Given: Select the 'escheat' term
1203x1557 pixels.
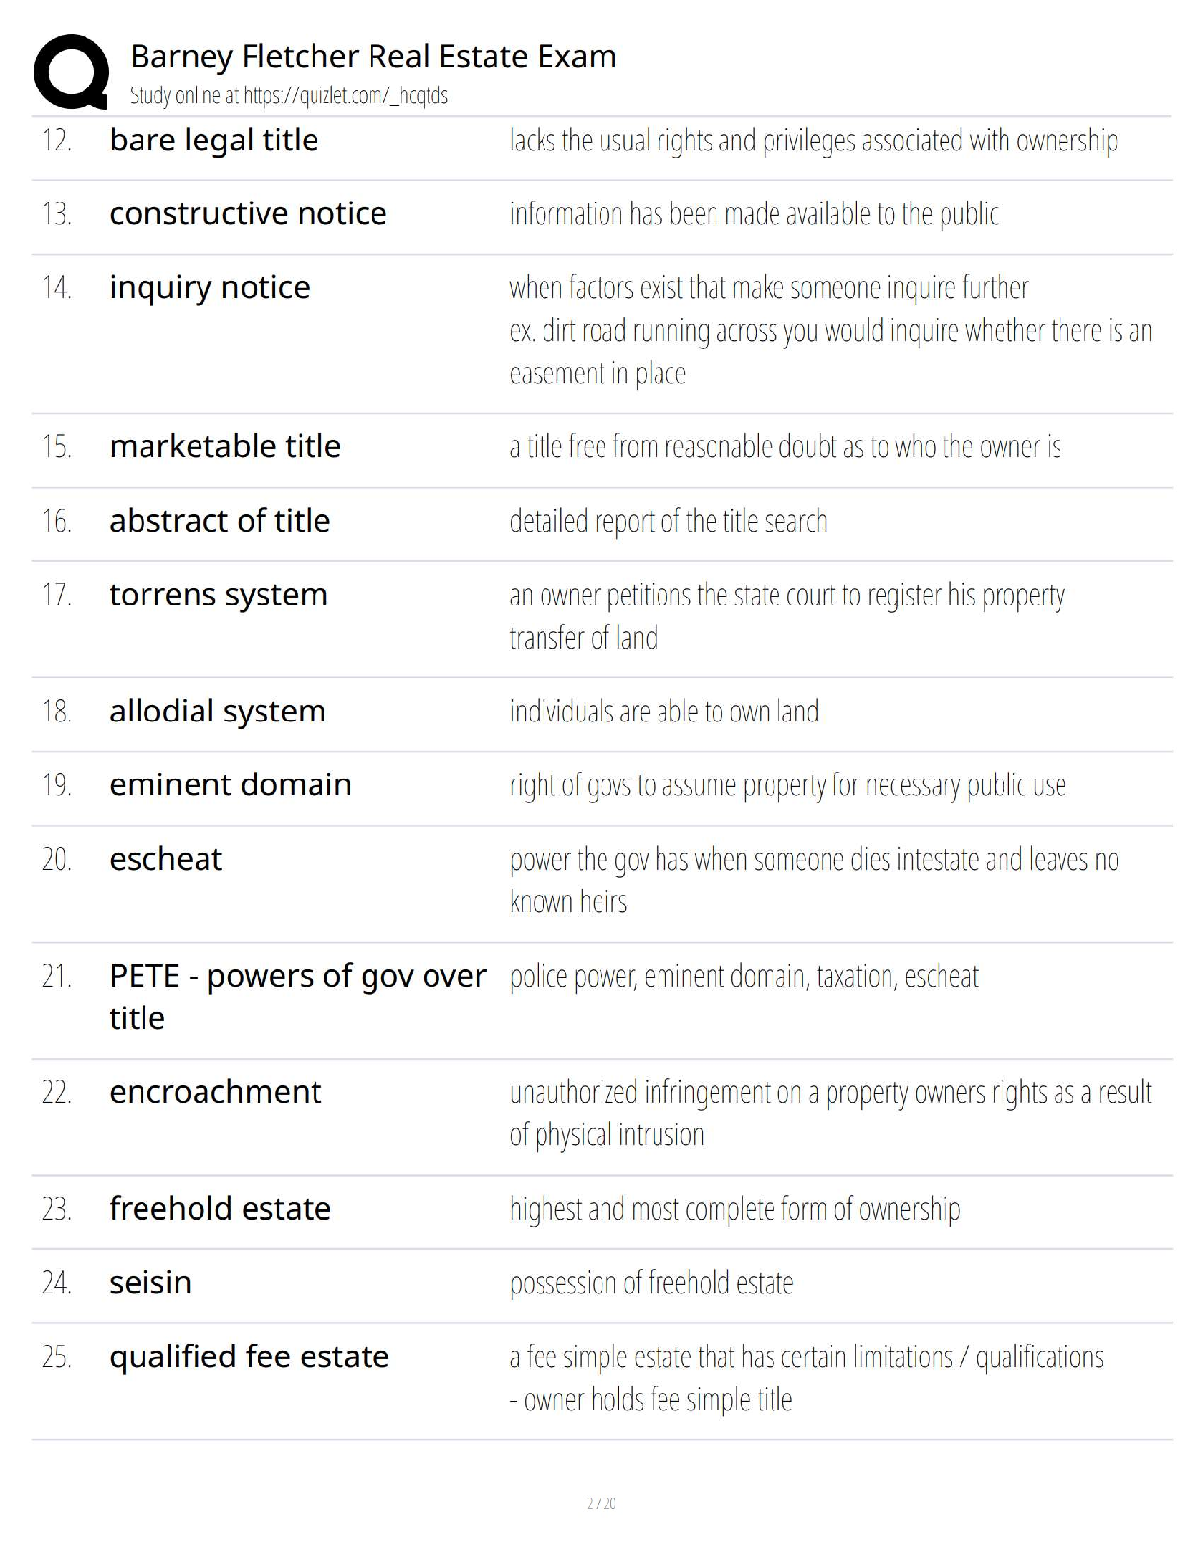Looking at the screenshot, I should 166,859.
